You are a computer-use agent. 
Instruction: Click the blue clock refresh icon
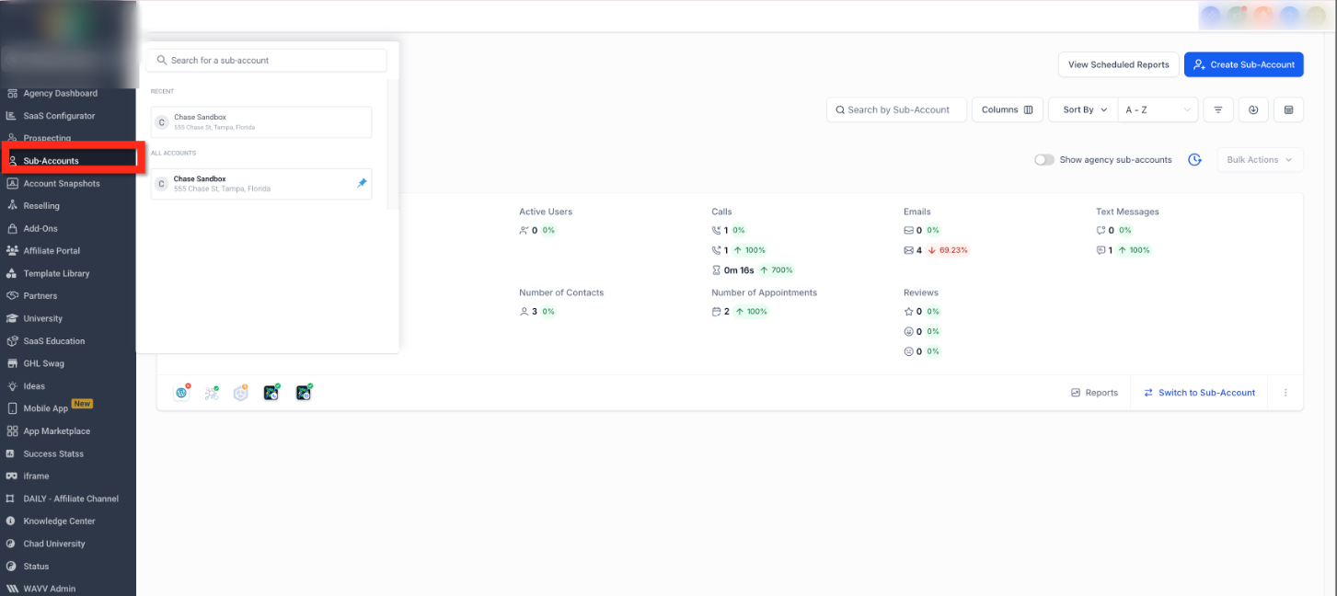click(x=1194, y=160)
